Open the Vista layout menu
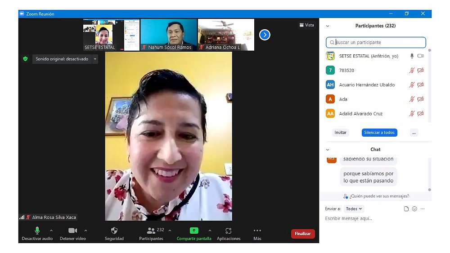Image resolution: width=450 pixels, height=253 pixels. 307,25
